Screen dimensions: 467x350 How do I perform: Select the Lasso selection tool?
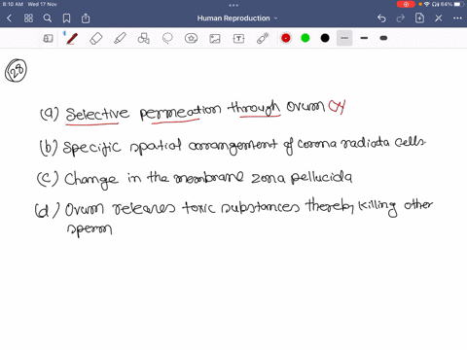point(167,38)
